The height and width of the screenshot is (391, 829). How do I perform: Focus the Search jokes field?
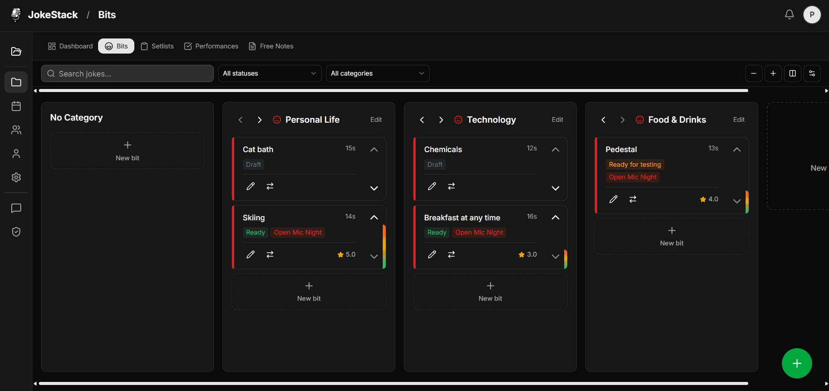[127, 73]
